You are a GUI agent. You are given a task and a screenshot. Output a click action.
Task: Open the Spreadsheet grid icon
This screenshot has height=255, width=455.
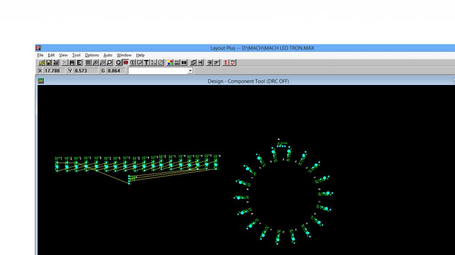[88, 62]
